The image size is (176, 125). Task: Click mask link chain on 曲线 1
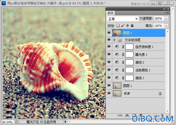point(123,78)
